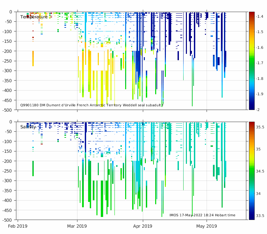Click the IMOS 17-May-2022 Hobart time stamp
This screenshot has width=267, height=234.
202,215
